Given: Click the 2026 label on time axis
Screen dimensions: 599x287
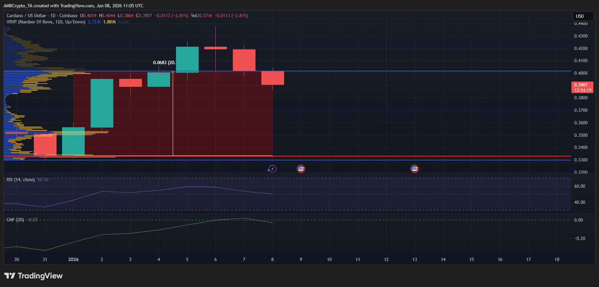Looking at the screenshot, I should [73, 259].
